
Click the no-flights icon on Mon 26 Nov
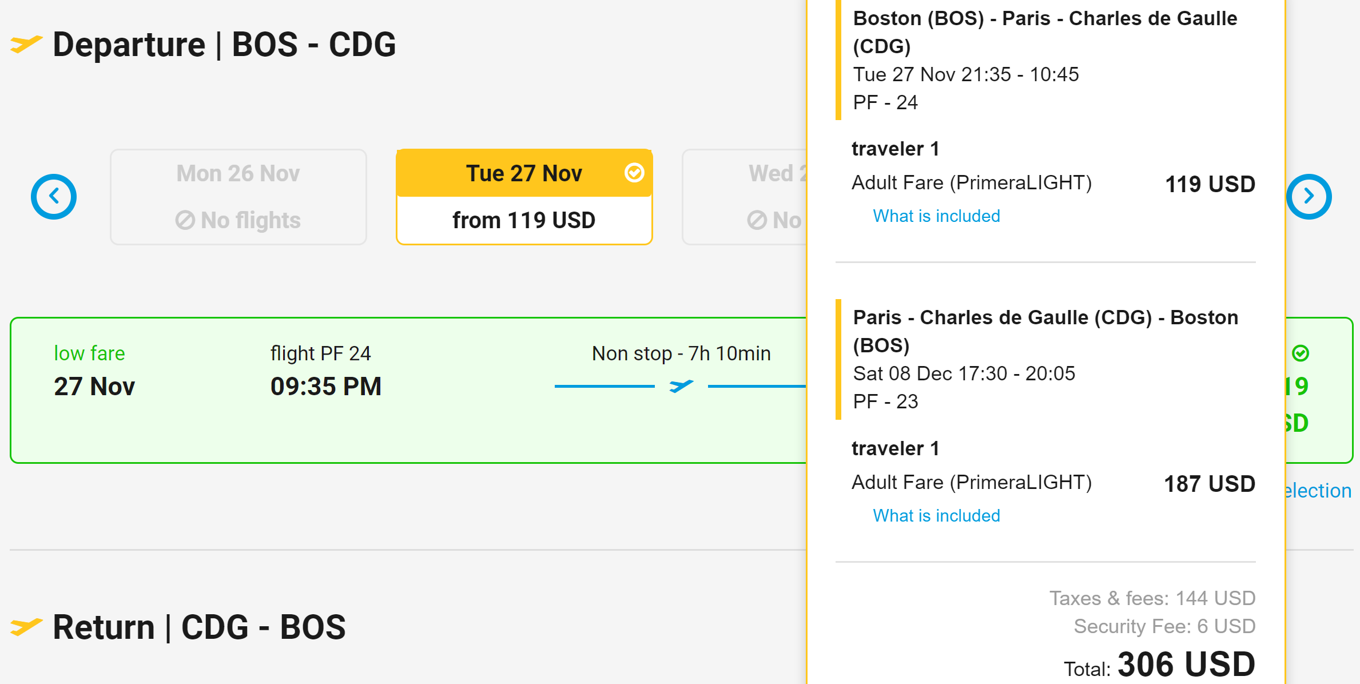[x=185, y=220]
